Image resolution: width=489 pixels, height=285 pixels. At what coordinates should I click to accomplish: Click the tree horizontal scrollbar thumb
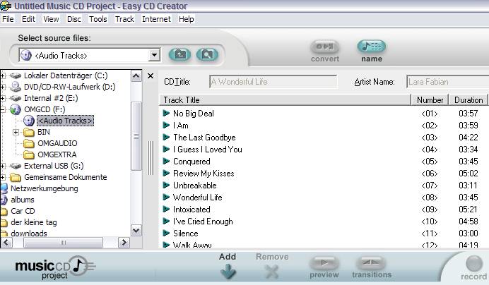63,243
